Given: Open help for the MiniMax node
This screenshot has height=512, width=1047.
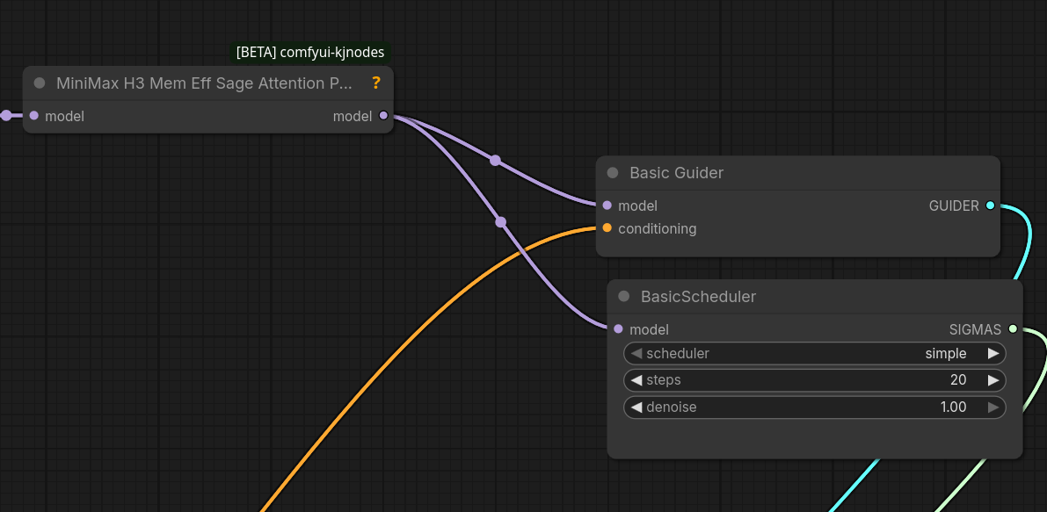Looking at the screenshot, I should (376, 83).
